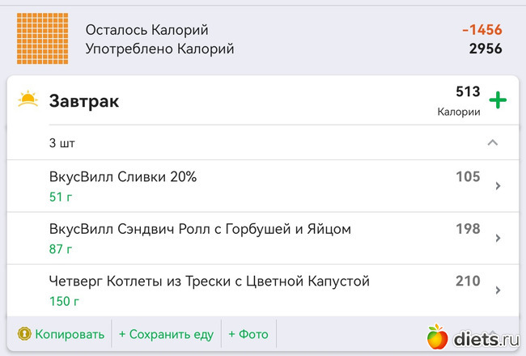Collapse the 3 шт items list

point(493,143)
